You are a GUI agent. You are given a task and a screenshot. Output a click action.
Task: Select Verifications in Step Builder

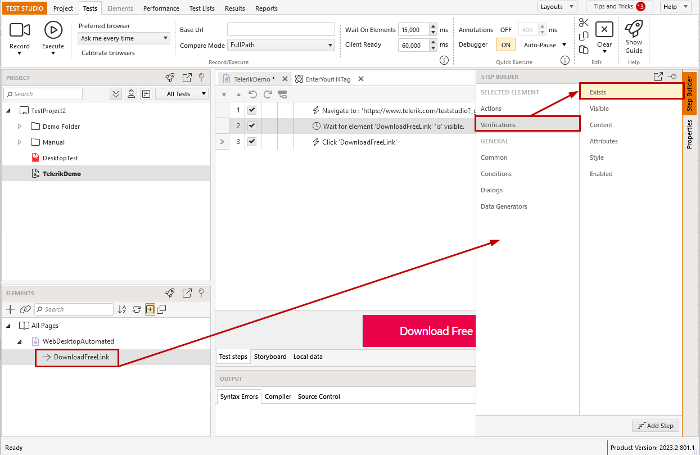click(527, 125)
